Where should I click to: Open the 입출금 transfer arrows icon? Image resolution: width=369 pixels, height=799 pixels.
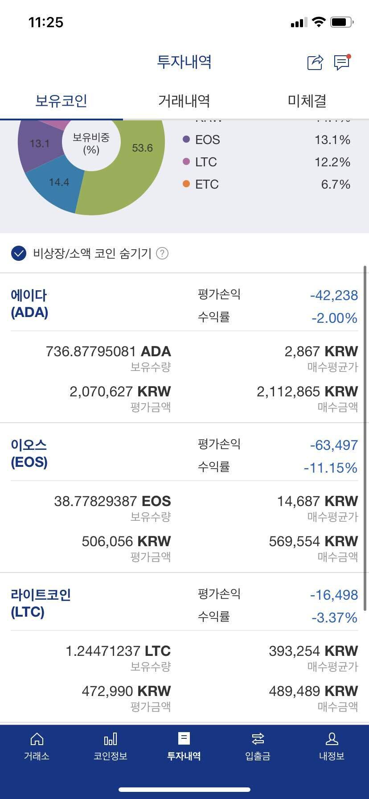coord(258,747)
